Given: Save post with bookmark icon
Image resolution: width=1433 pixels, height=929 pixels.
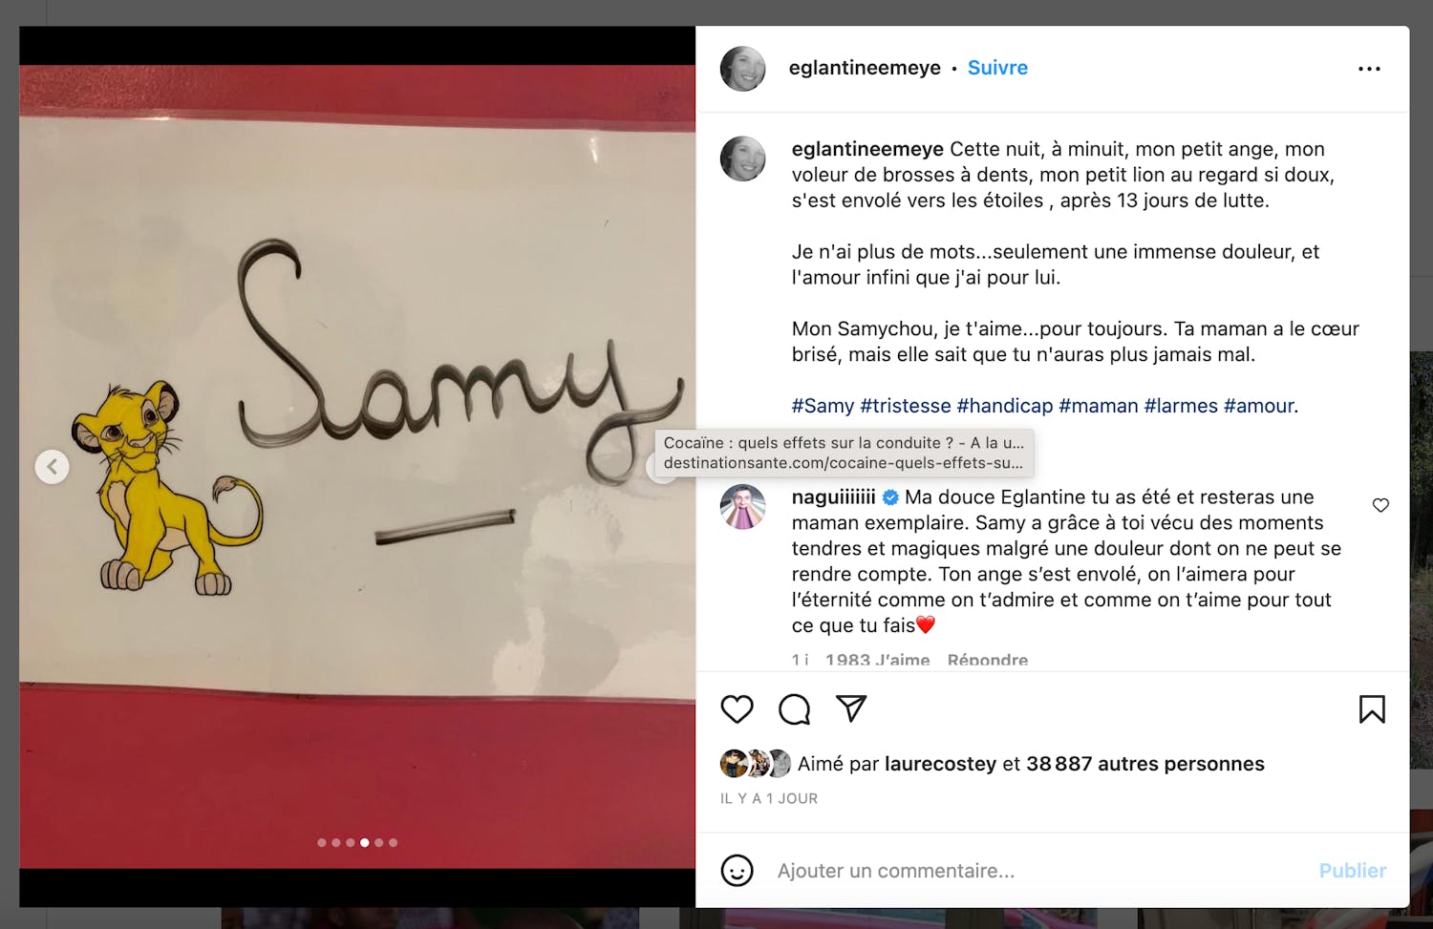Looking at the screenshot, I should [x=1372, y=709].
